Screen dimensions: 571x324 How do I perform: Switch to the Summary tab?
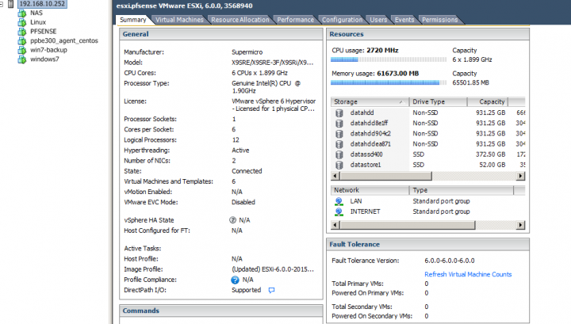pos(133,20)
